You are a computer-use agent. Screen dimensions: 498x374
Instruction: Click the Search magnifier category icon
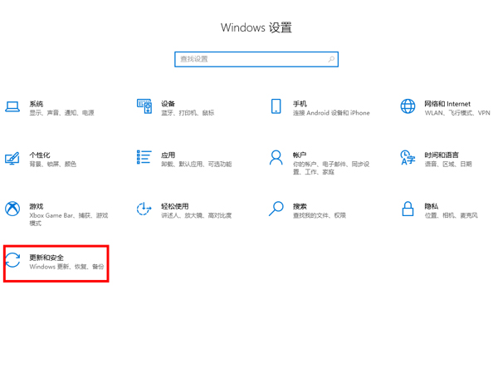(x=276, y=209)
